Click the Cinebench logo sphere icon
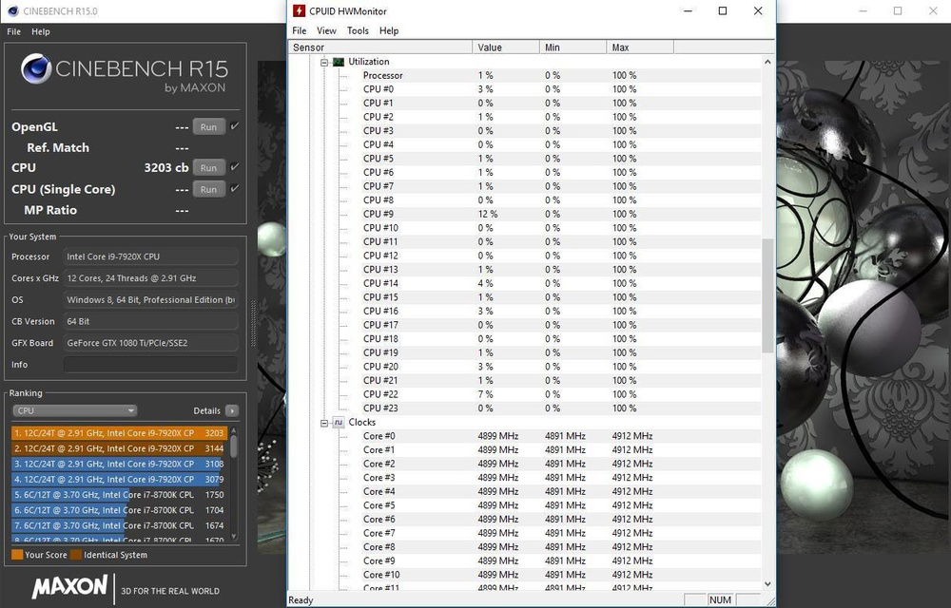Viewport: 951px width, 608px height. pos(36,70)
